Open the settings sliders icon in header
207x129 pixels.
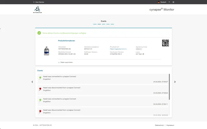173,2
